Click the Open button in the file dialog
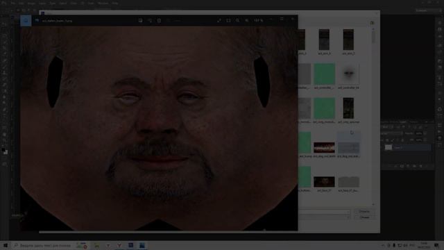Screen dimensions: 444x250 pyautogui.click(x=364, y=211)
